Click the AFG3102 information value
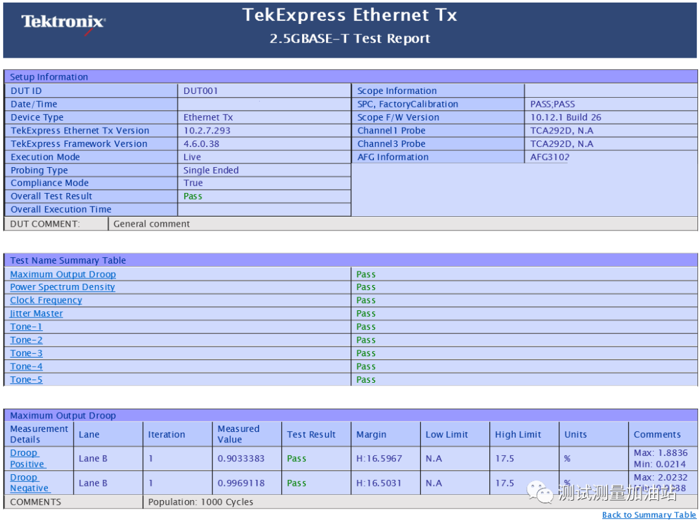 tap(550, 157)
